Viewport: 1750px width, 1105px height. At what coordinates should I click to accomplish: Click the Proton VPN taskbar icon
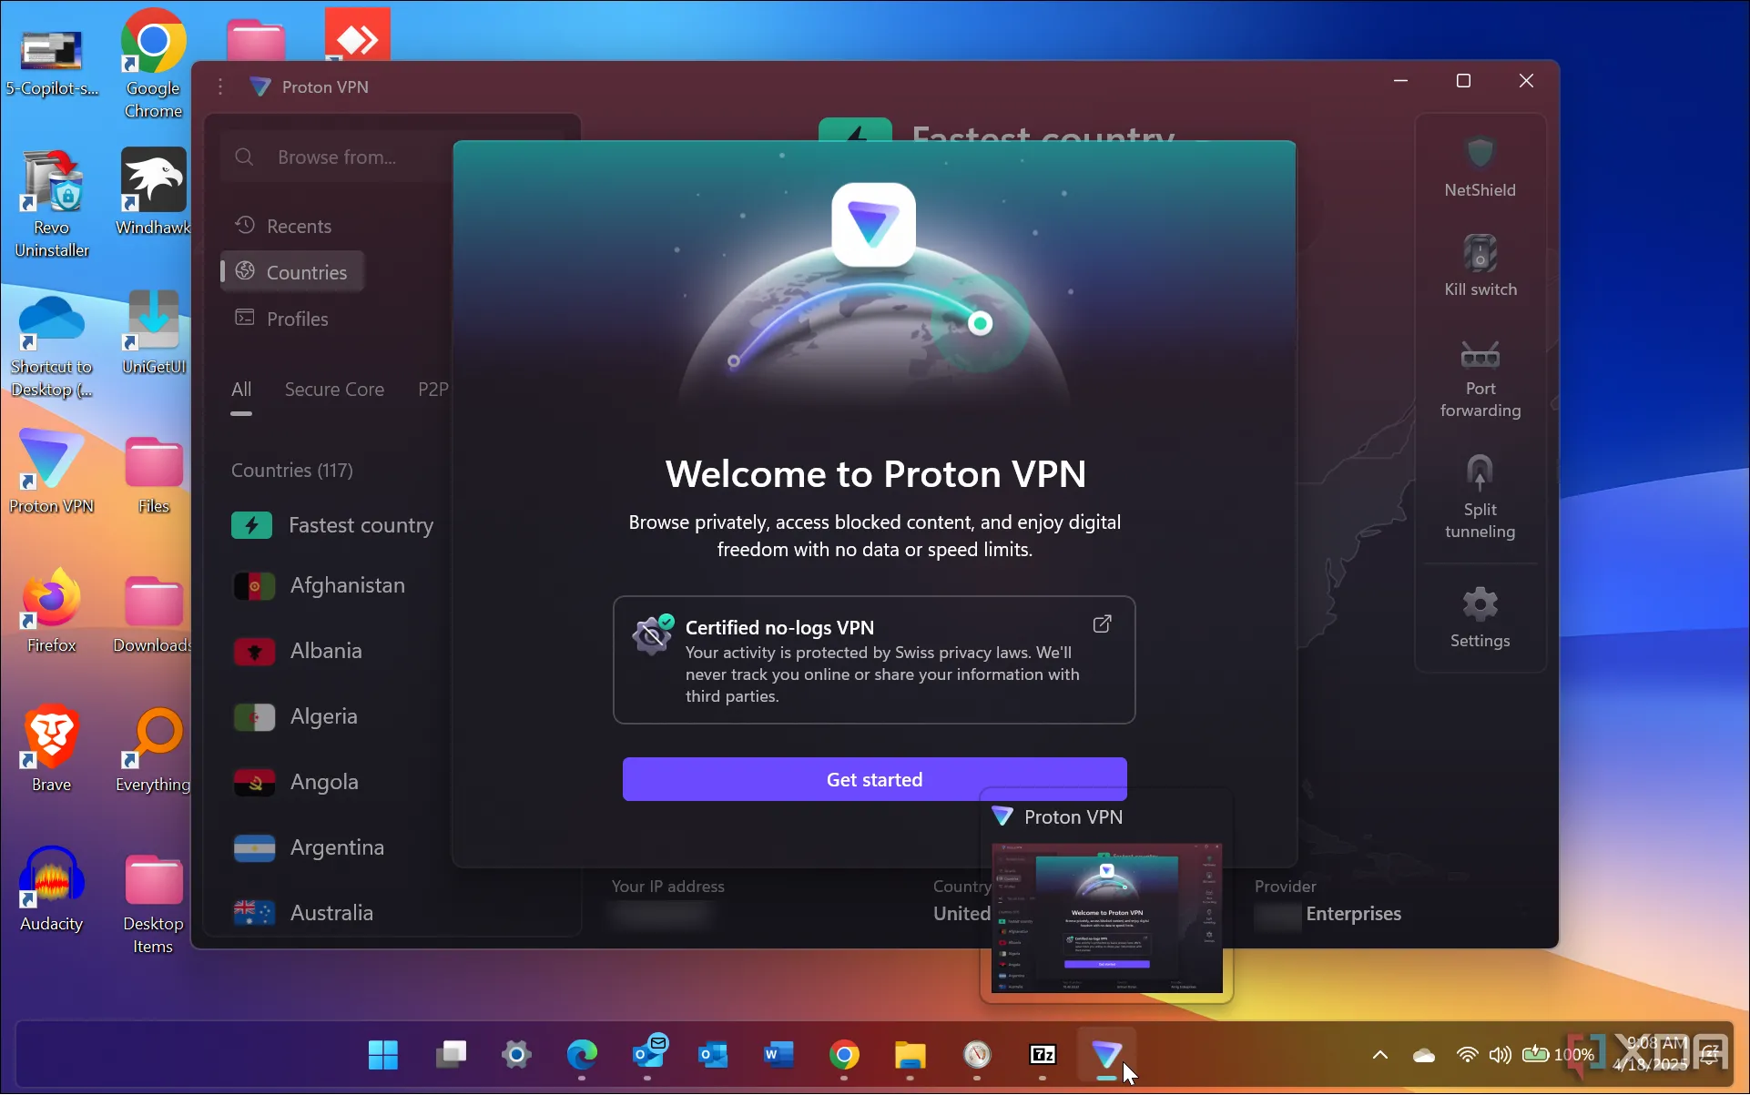[x=1106, y=1055]
